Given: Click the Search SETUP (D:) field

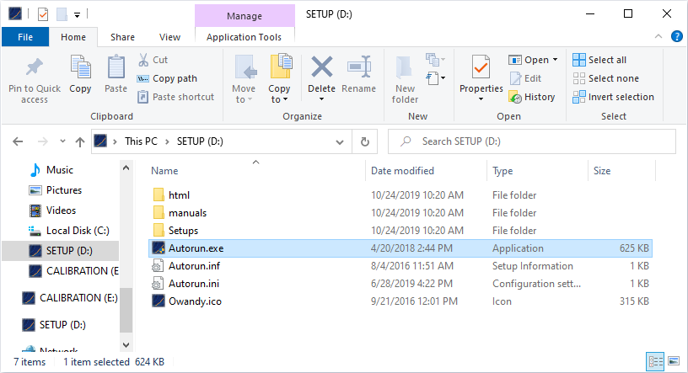Looking at the screenshot, I should click(x=531, y=142).
